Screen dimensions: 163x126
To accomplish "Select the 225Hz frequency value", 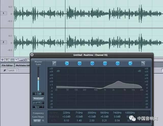I will 66,113.
